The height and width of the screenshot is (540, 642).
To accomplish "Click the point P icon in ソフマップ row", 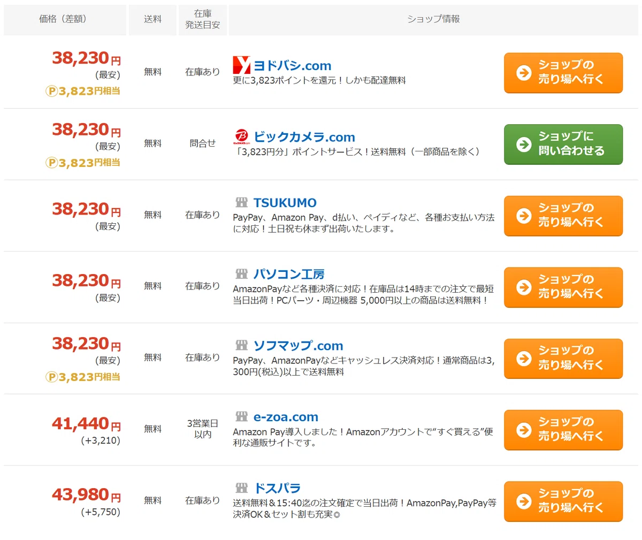I will [52, 377].
